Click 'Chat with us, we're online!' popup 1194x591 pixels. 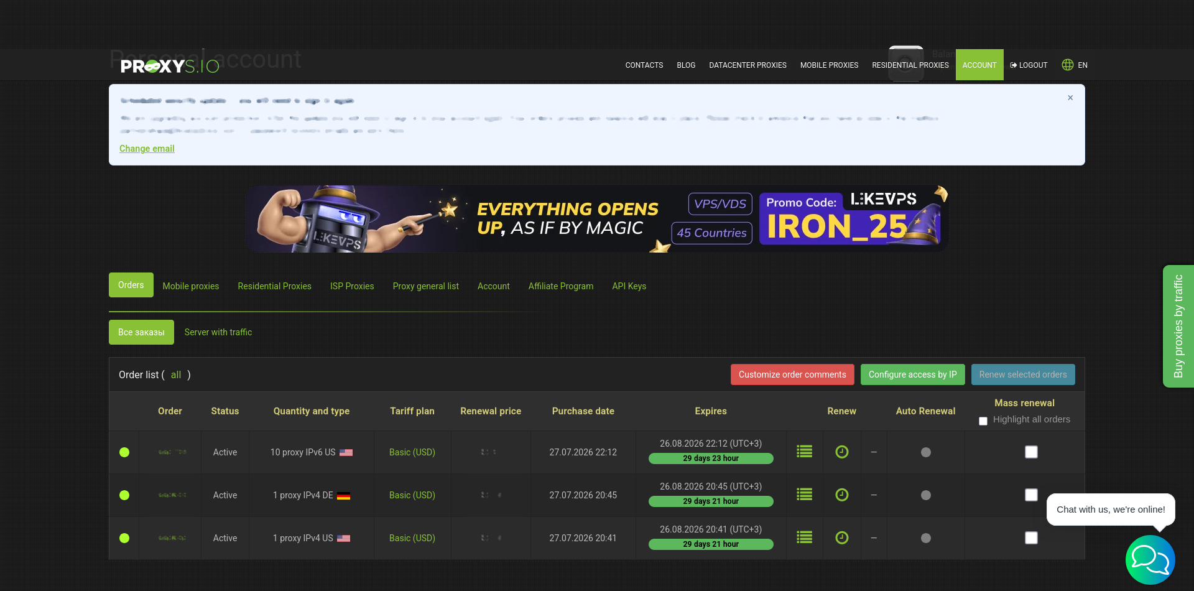(x=1111, y=510)
